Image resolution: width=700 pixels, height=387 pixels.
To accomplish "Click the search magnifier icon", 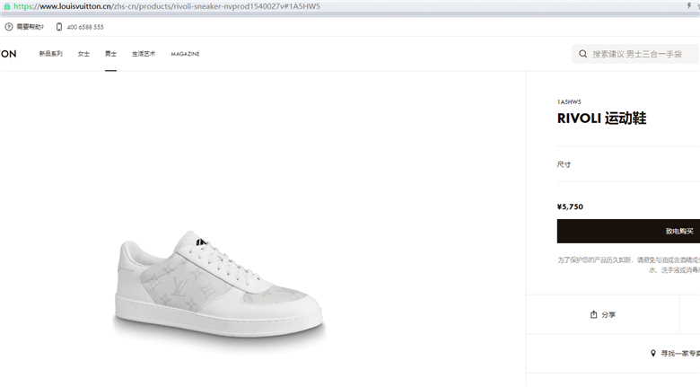I will click(x=582, y=54).
